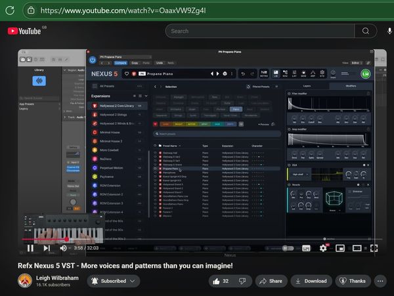The height and width of the screenshot is (296, 394).
Task: Open the ARP arpeggiator page icon
Action: 313,74
